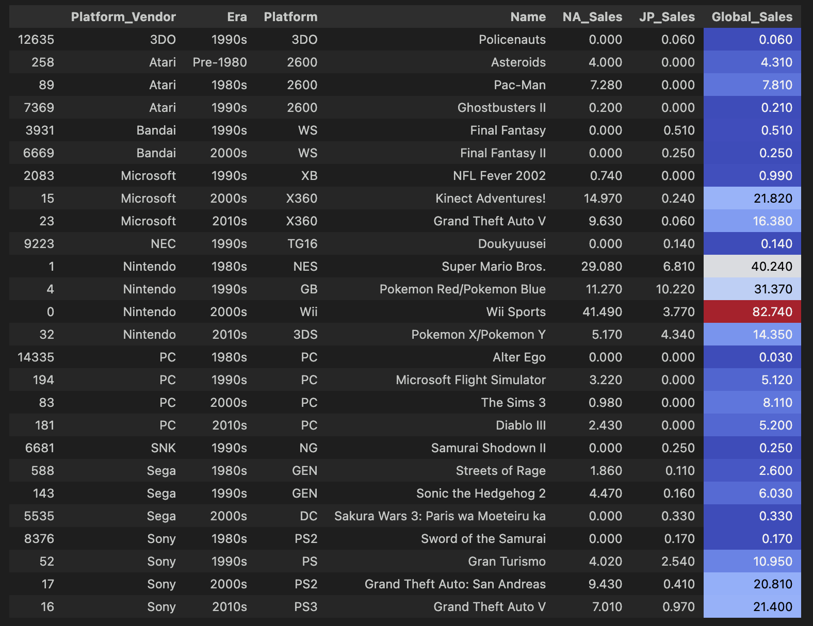This screenshot has height=626, width=813.
Task: Select the Super Mario Bros. cell
Action: (494, 267)
